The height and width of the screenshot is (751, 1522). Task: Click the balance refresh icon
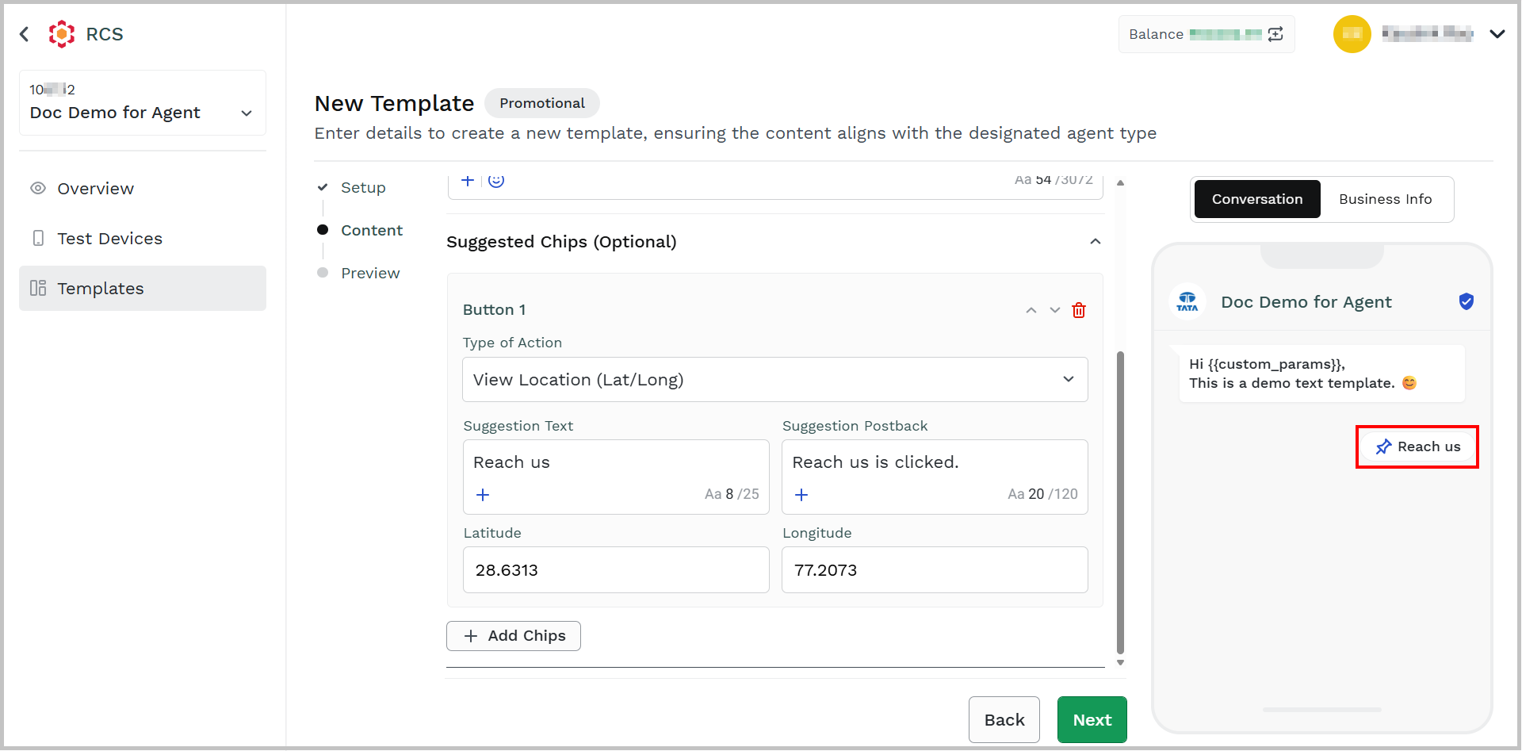tap(1275, 34)
